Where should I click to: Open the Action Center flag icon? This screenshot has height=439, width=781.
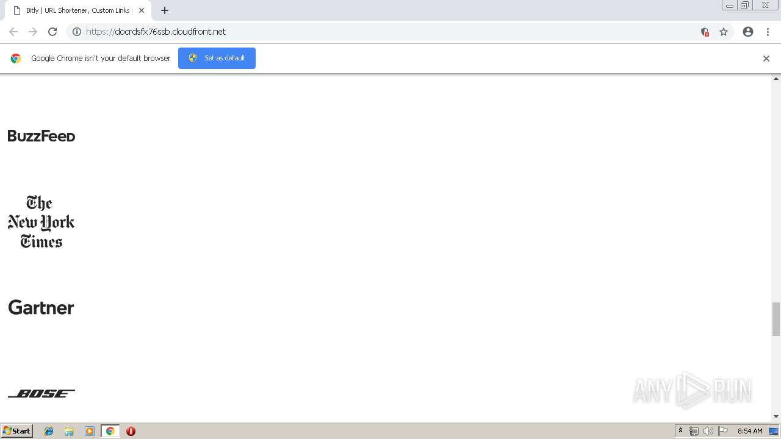pyautogui.click(x=723, y=431)
